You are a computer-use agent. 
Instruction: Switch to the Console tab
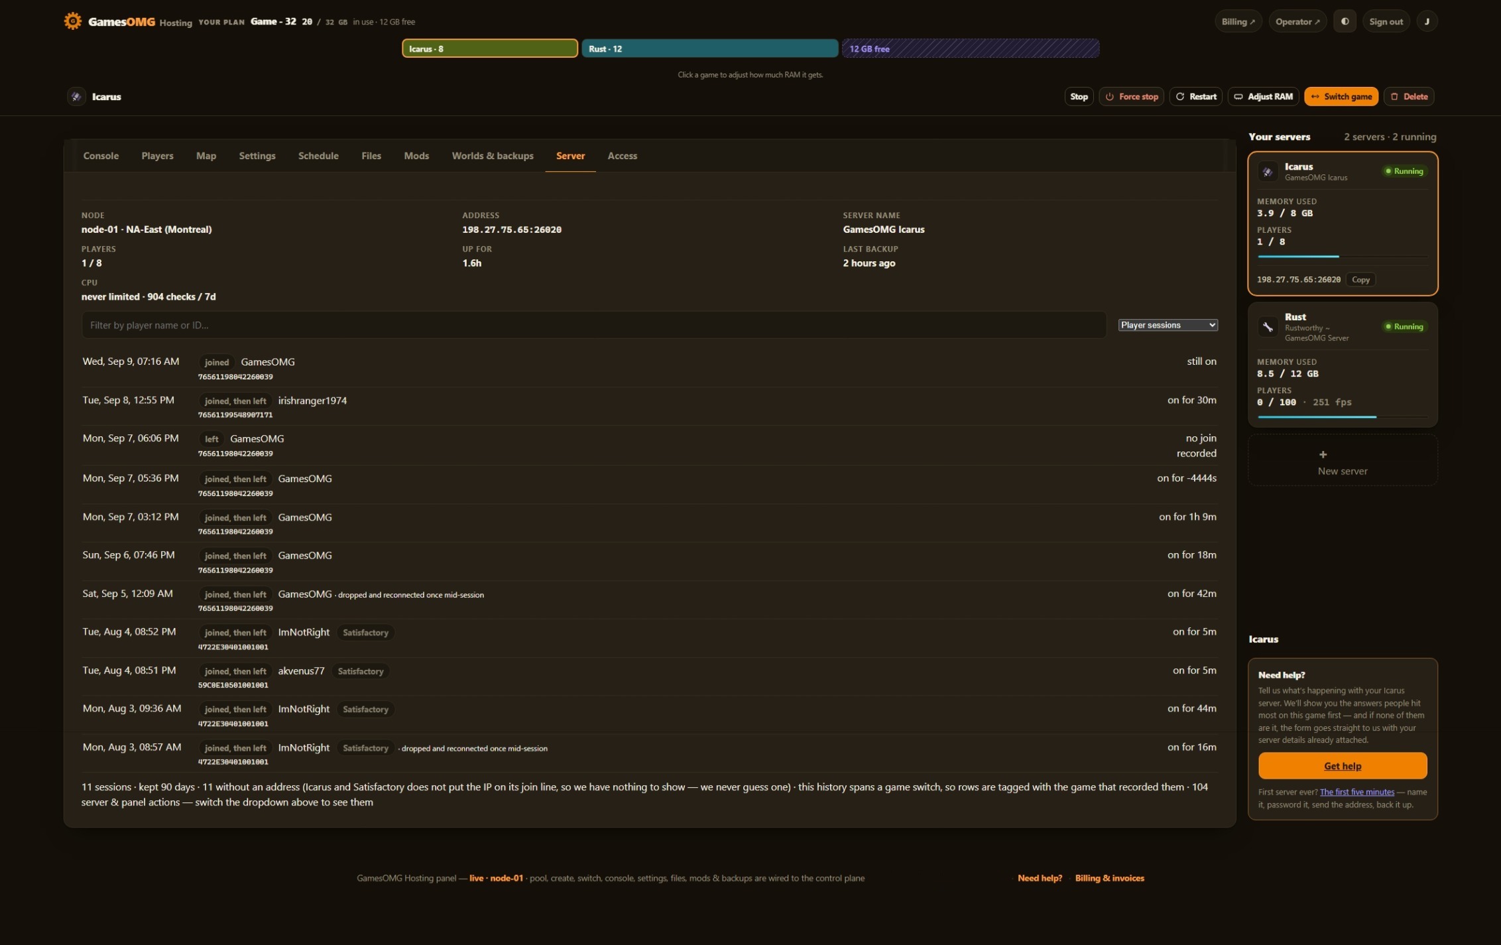(x=101, y=156)
